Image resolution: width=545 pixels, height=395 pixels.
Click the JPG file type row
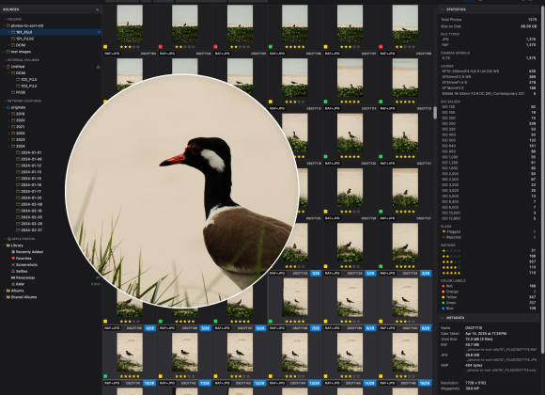(488, 39)
